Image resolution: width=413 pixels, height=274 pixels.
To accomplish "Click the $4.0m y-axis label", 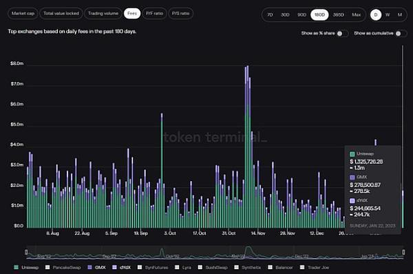I will pyautogui.click(x=17, y=145).
